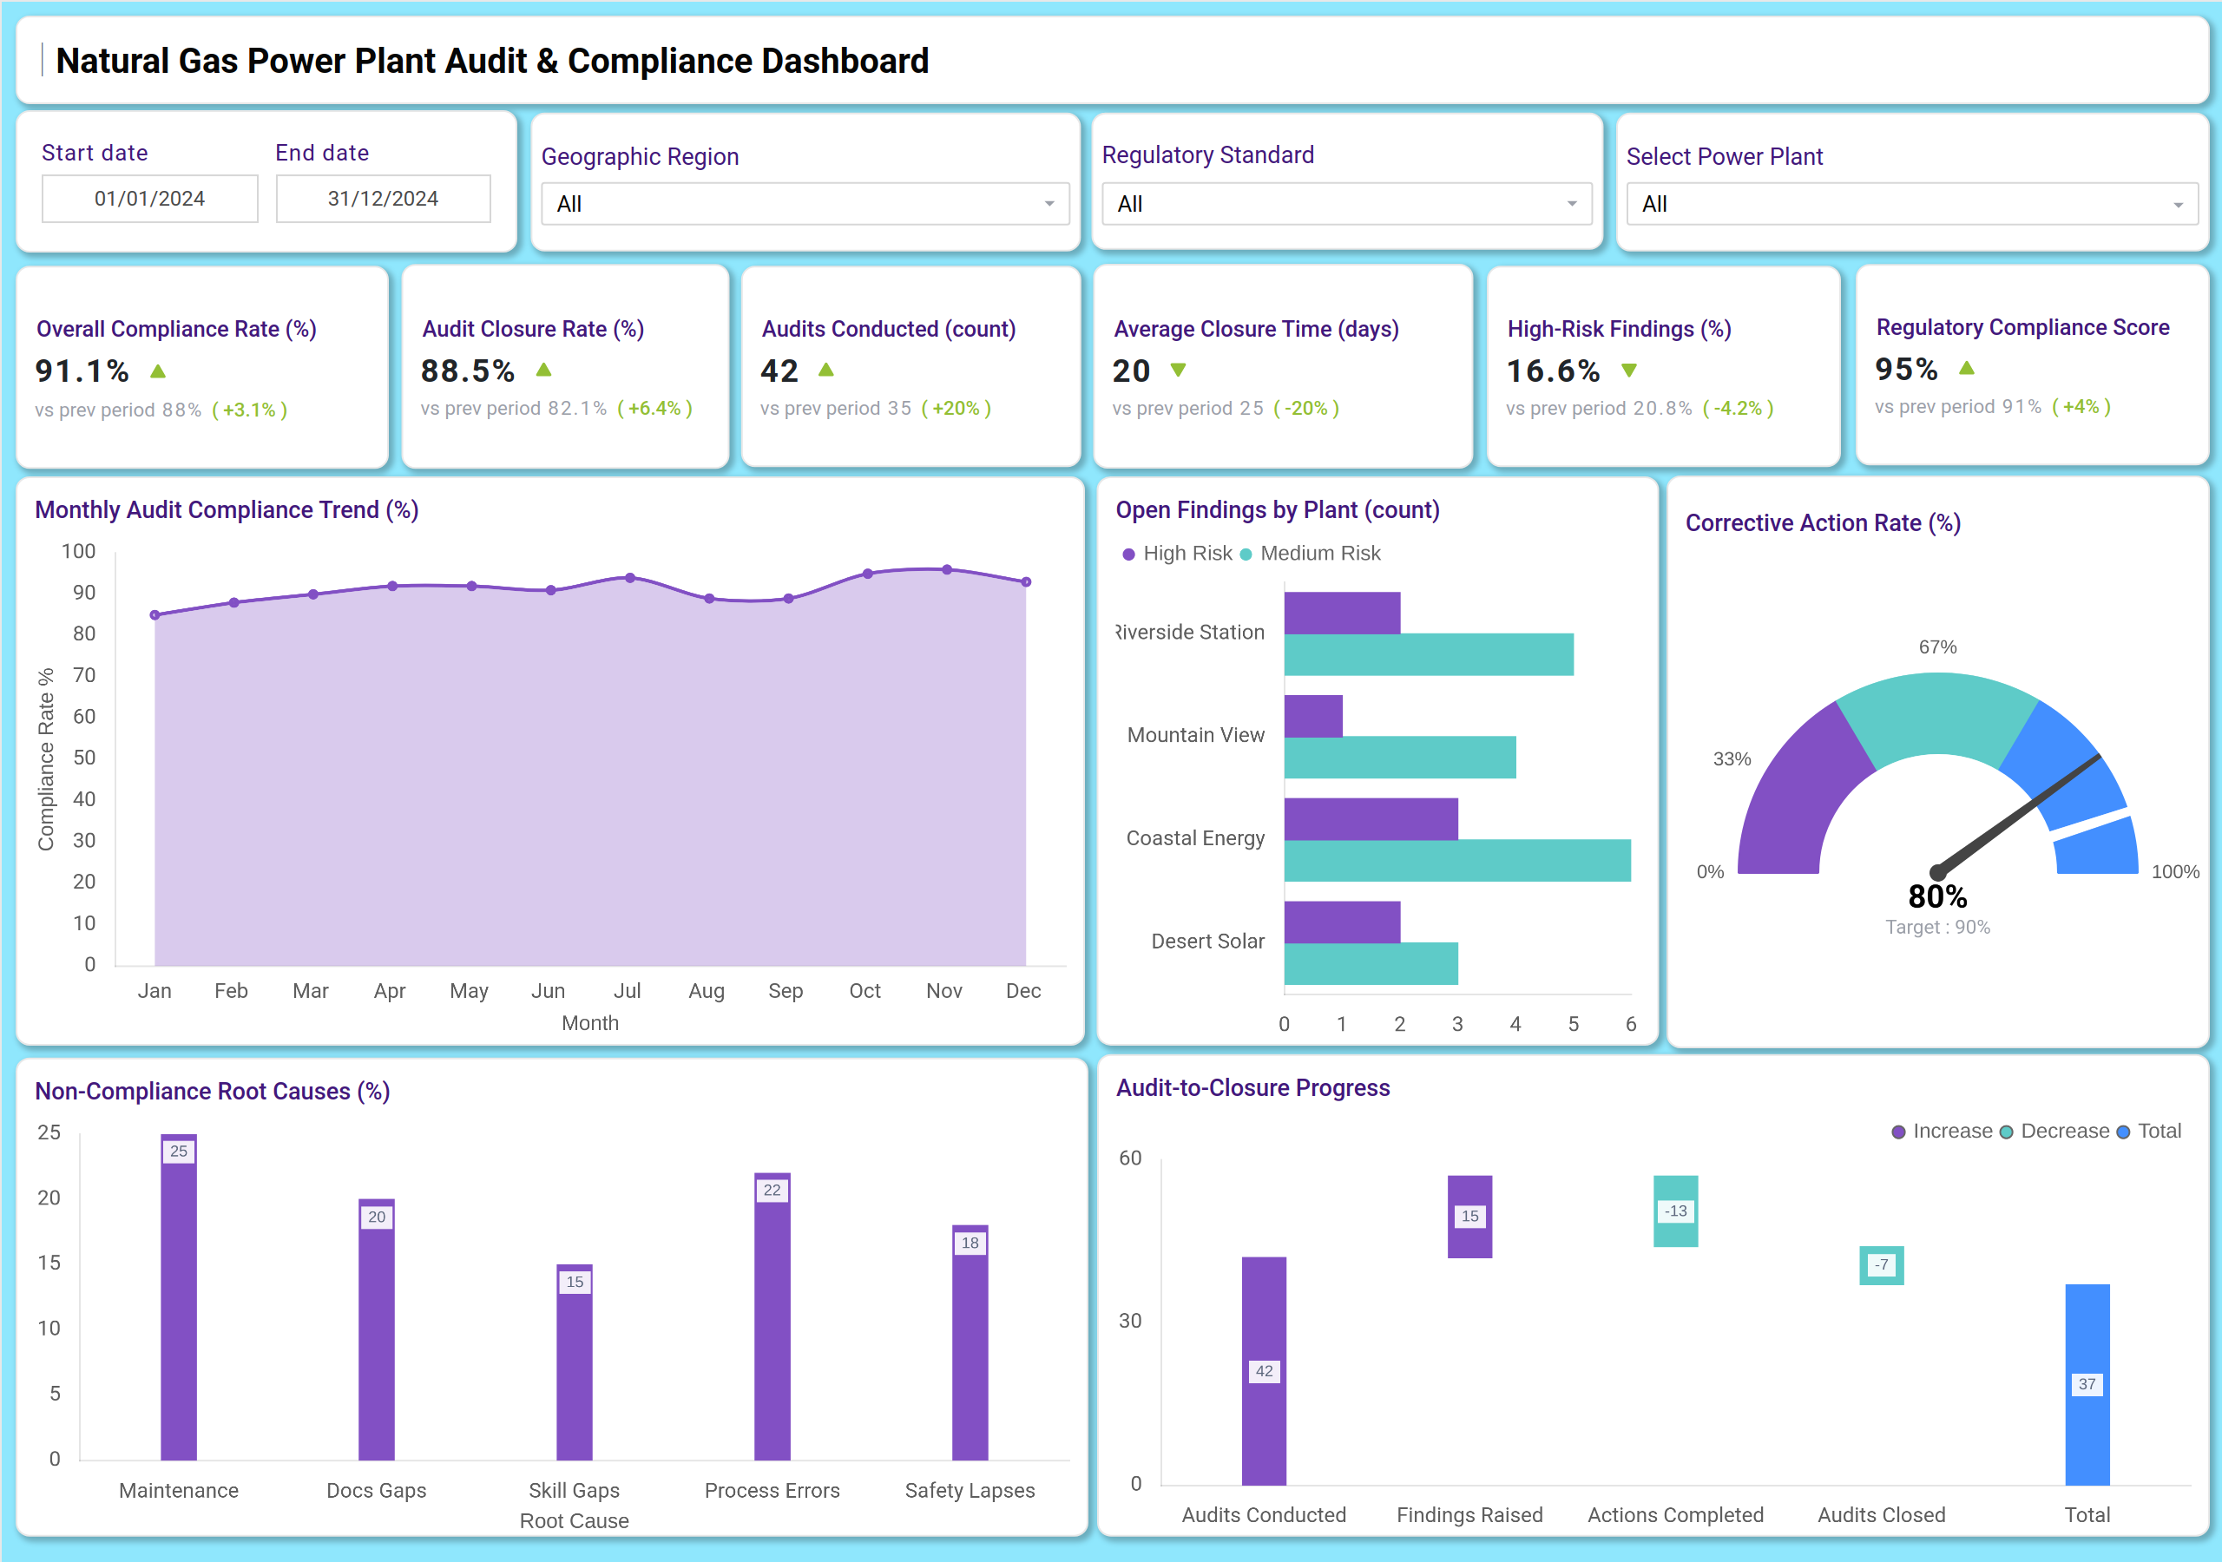The width and height of the screenshot is (2222, 1562).
Task: Click the Coastal Energy Medium Risk bar
Action: pos(1457,860)
